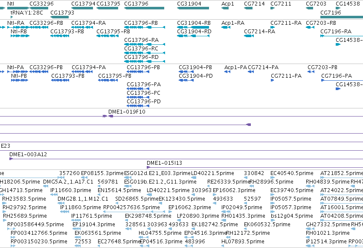The height and width of the screenshot is (248, 363).
Task: Click the CG7211 gene label
Action: tap(281, 4)
